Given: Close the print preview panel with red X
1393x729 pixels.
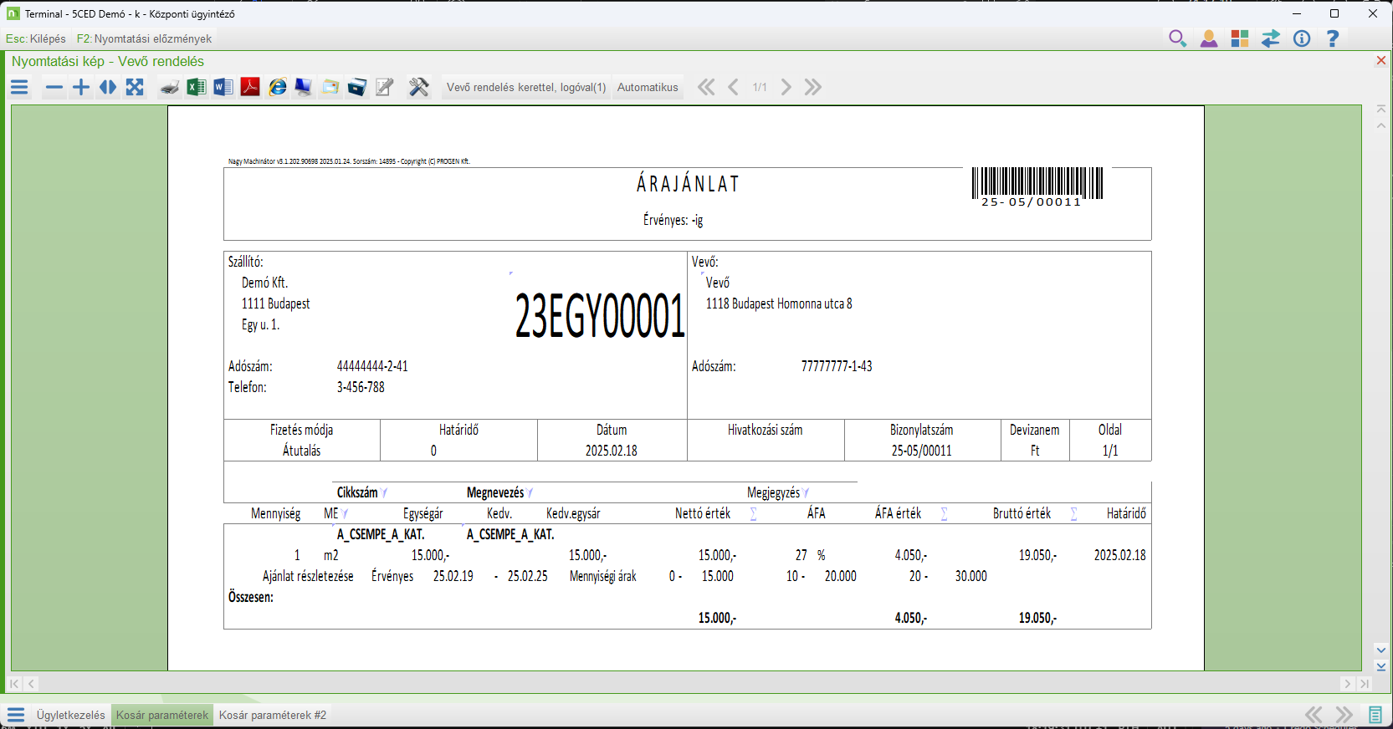Looking at the screenshot, I should [1381, 60].
